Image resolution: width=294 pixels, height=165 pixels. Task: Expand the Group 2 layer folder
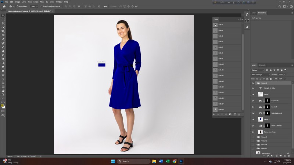pyautogui.click(x=256, y=137)
